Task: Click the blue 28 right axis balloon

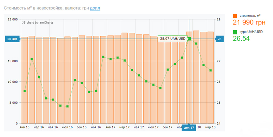Action: 219,39
